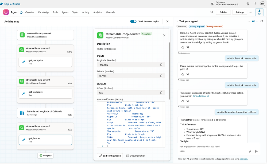Click the activity map icon in test pane
The image size is (267, 164).
[253, 21]
